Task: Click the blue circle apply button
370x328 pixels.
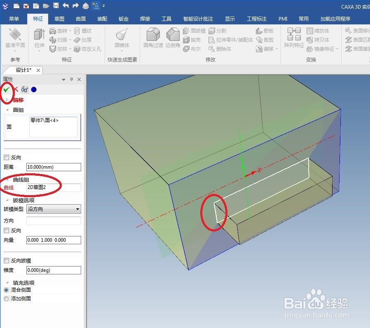Action: [x=34, y=90]
